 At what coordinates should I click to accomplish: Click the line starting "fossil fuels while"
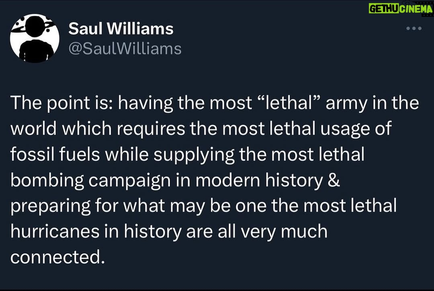click(187, 155)
